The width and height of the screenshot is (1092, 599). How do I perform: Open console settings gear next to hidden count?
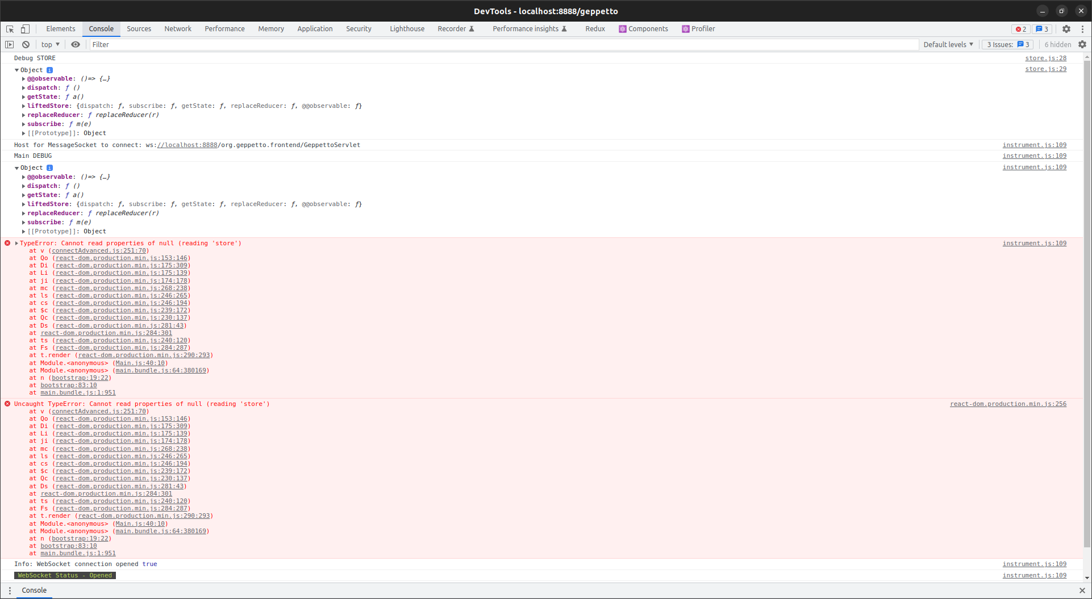point(1082,44)
